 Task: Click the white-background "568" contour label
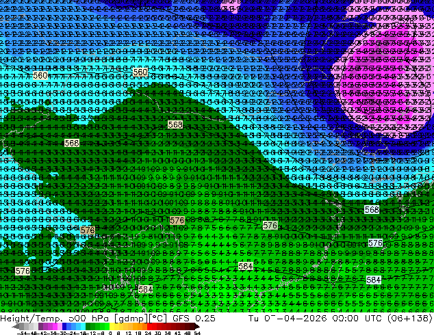pyautogui.click(x=372, y=209)
